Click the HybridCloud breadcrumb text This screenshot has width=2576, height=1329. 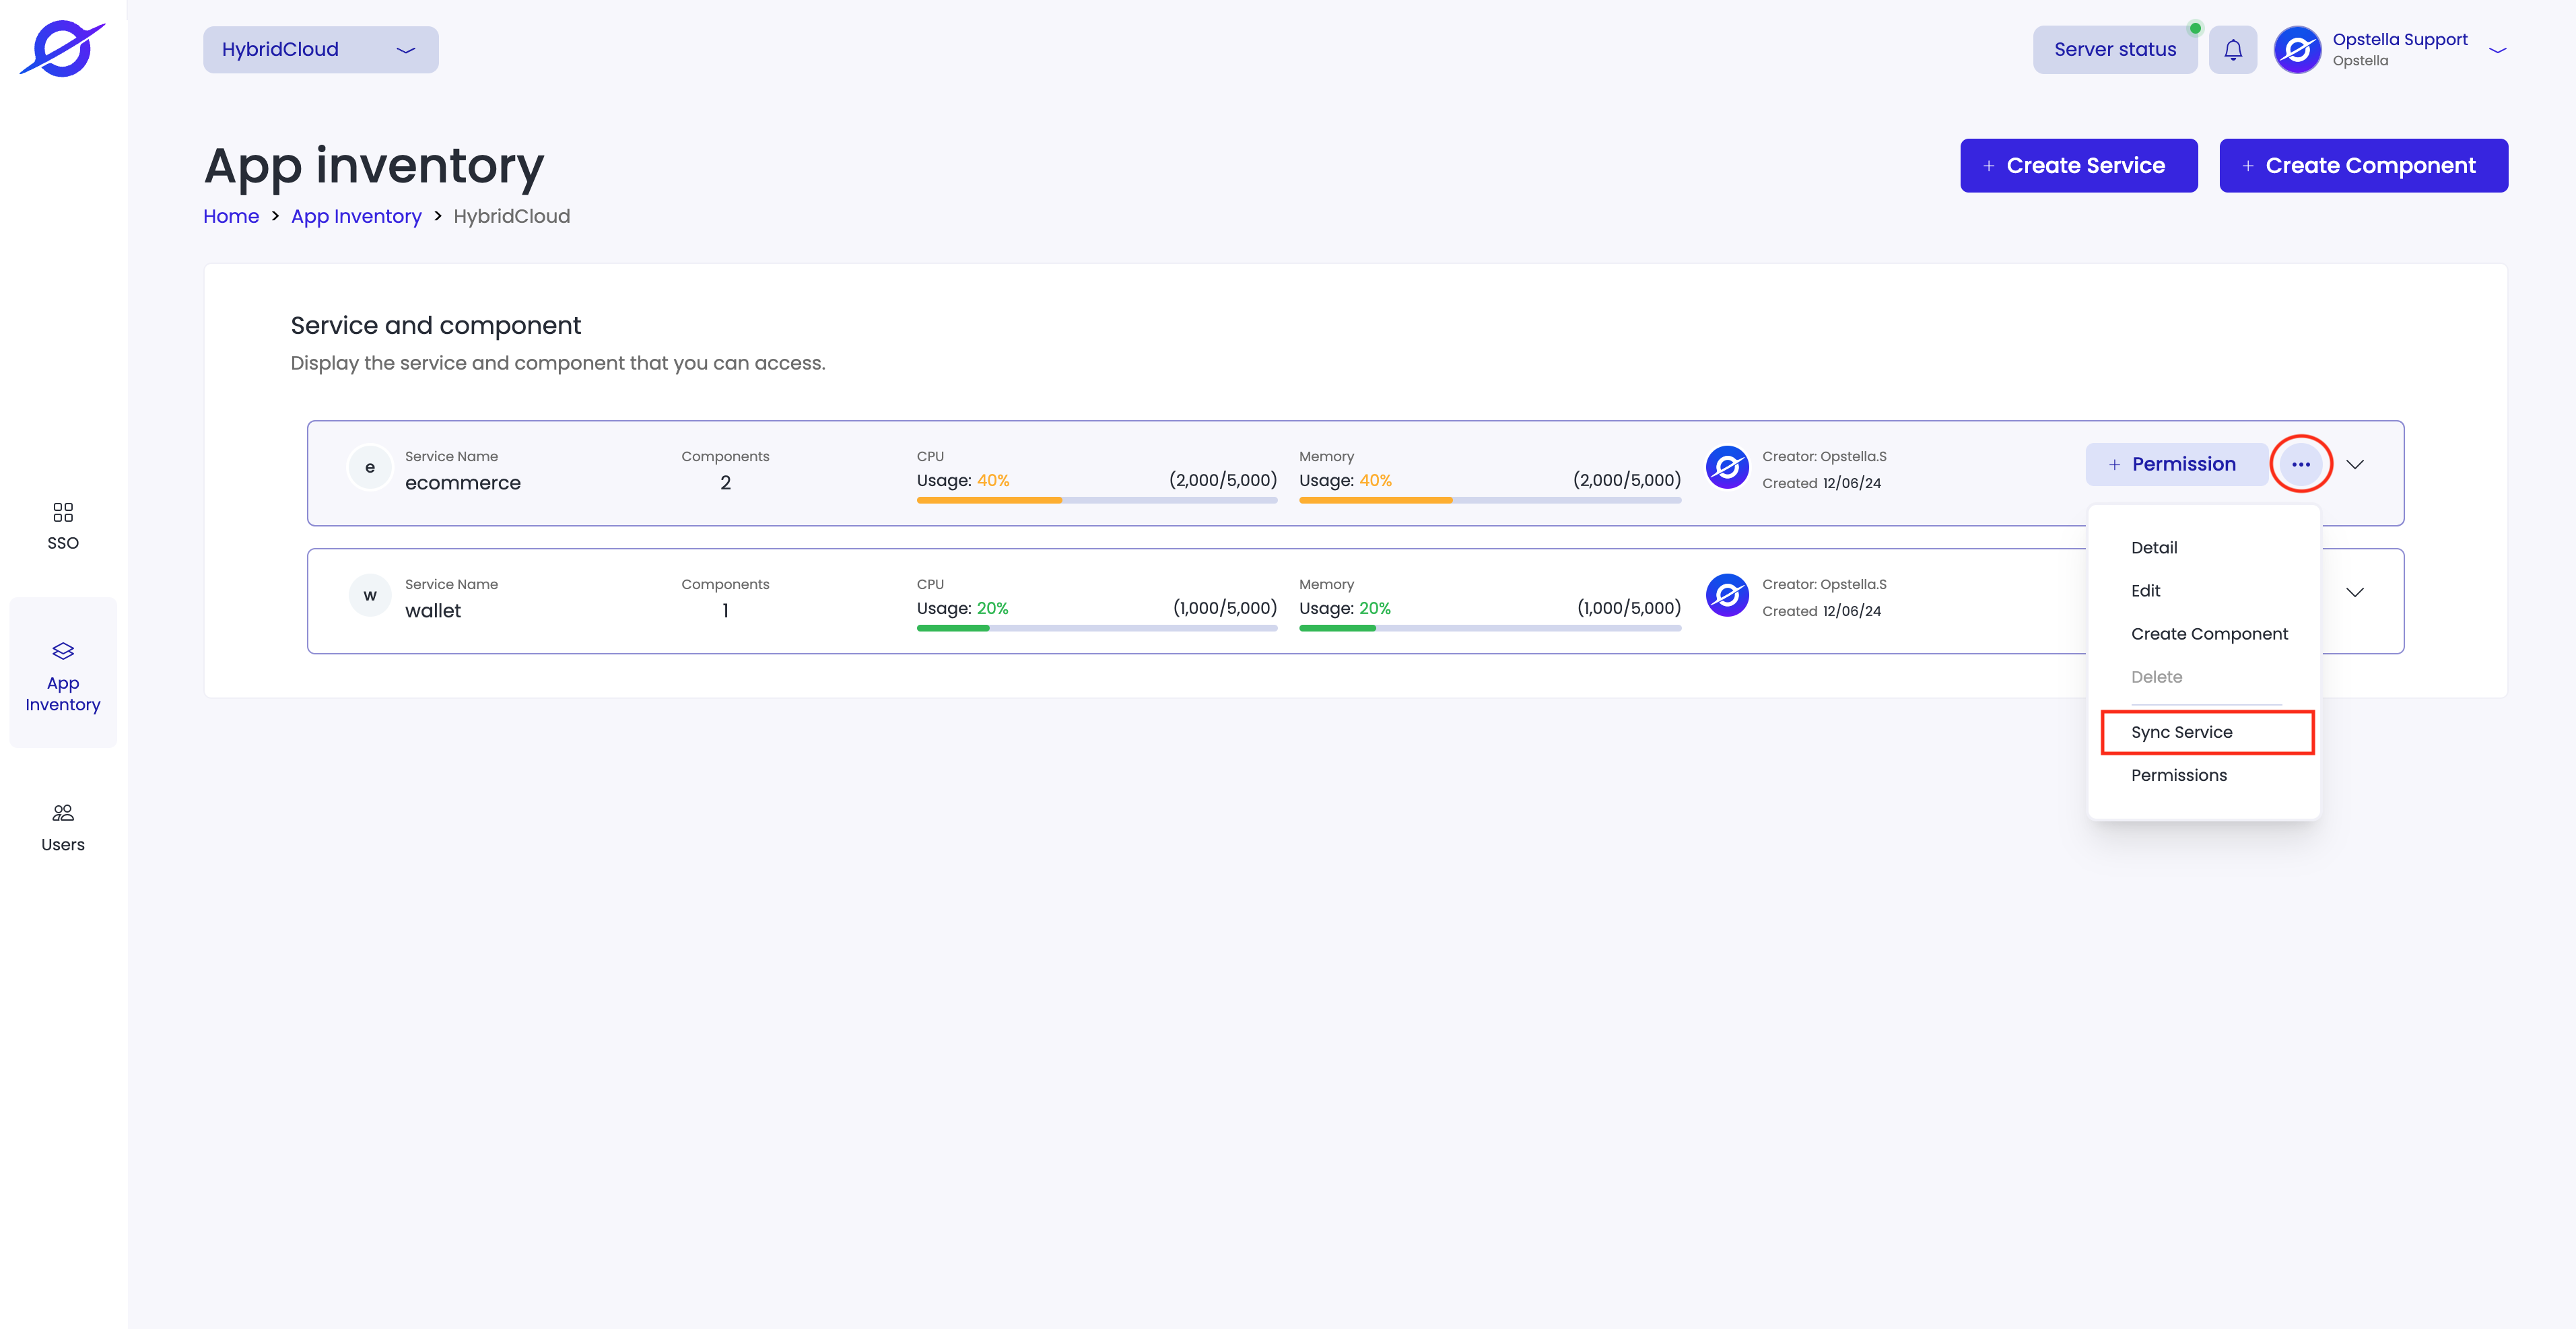[511, 216]
